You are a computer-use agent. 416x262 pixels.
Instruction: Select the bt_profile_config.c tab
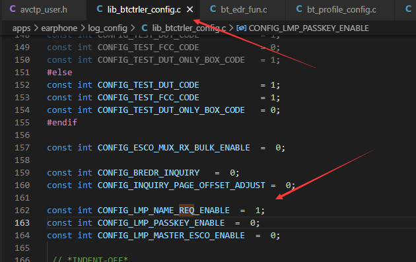[341, 9]
